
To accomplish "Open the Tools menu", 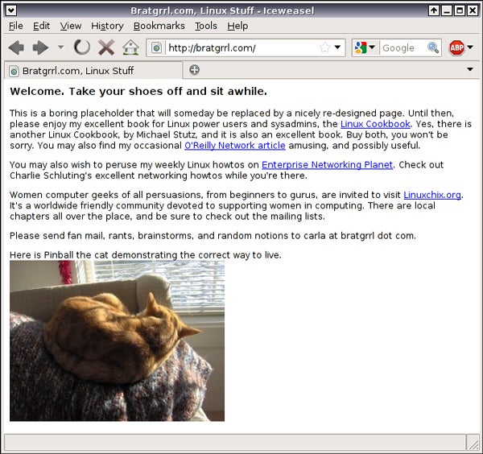I will (206, 26).
